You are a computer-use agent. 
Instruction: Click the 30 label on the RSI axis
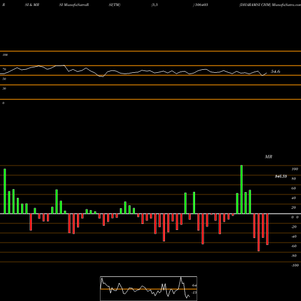[x=4, y=88]
